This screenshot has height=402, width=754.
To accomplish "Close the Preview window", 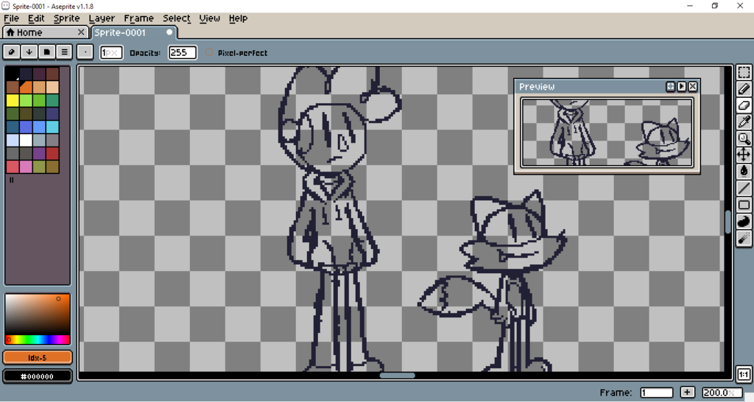I will (692, 87).
